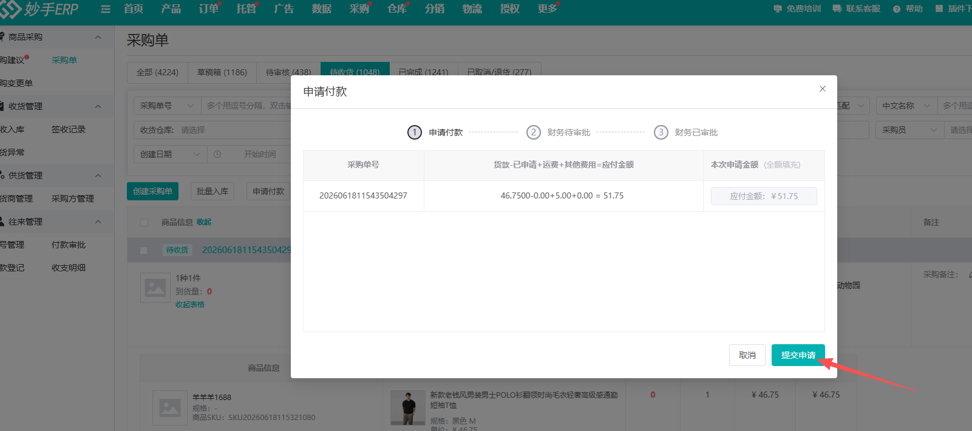Click 申请付款 toolbar button
The image size is (972, 431).
pos(268,191)
